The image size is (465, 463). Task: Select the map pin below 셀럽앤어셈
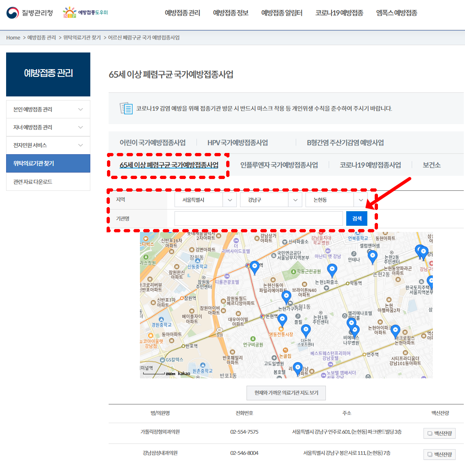[x=373, y=257]
